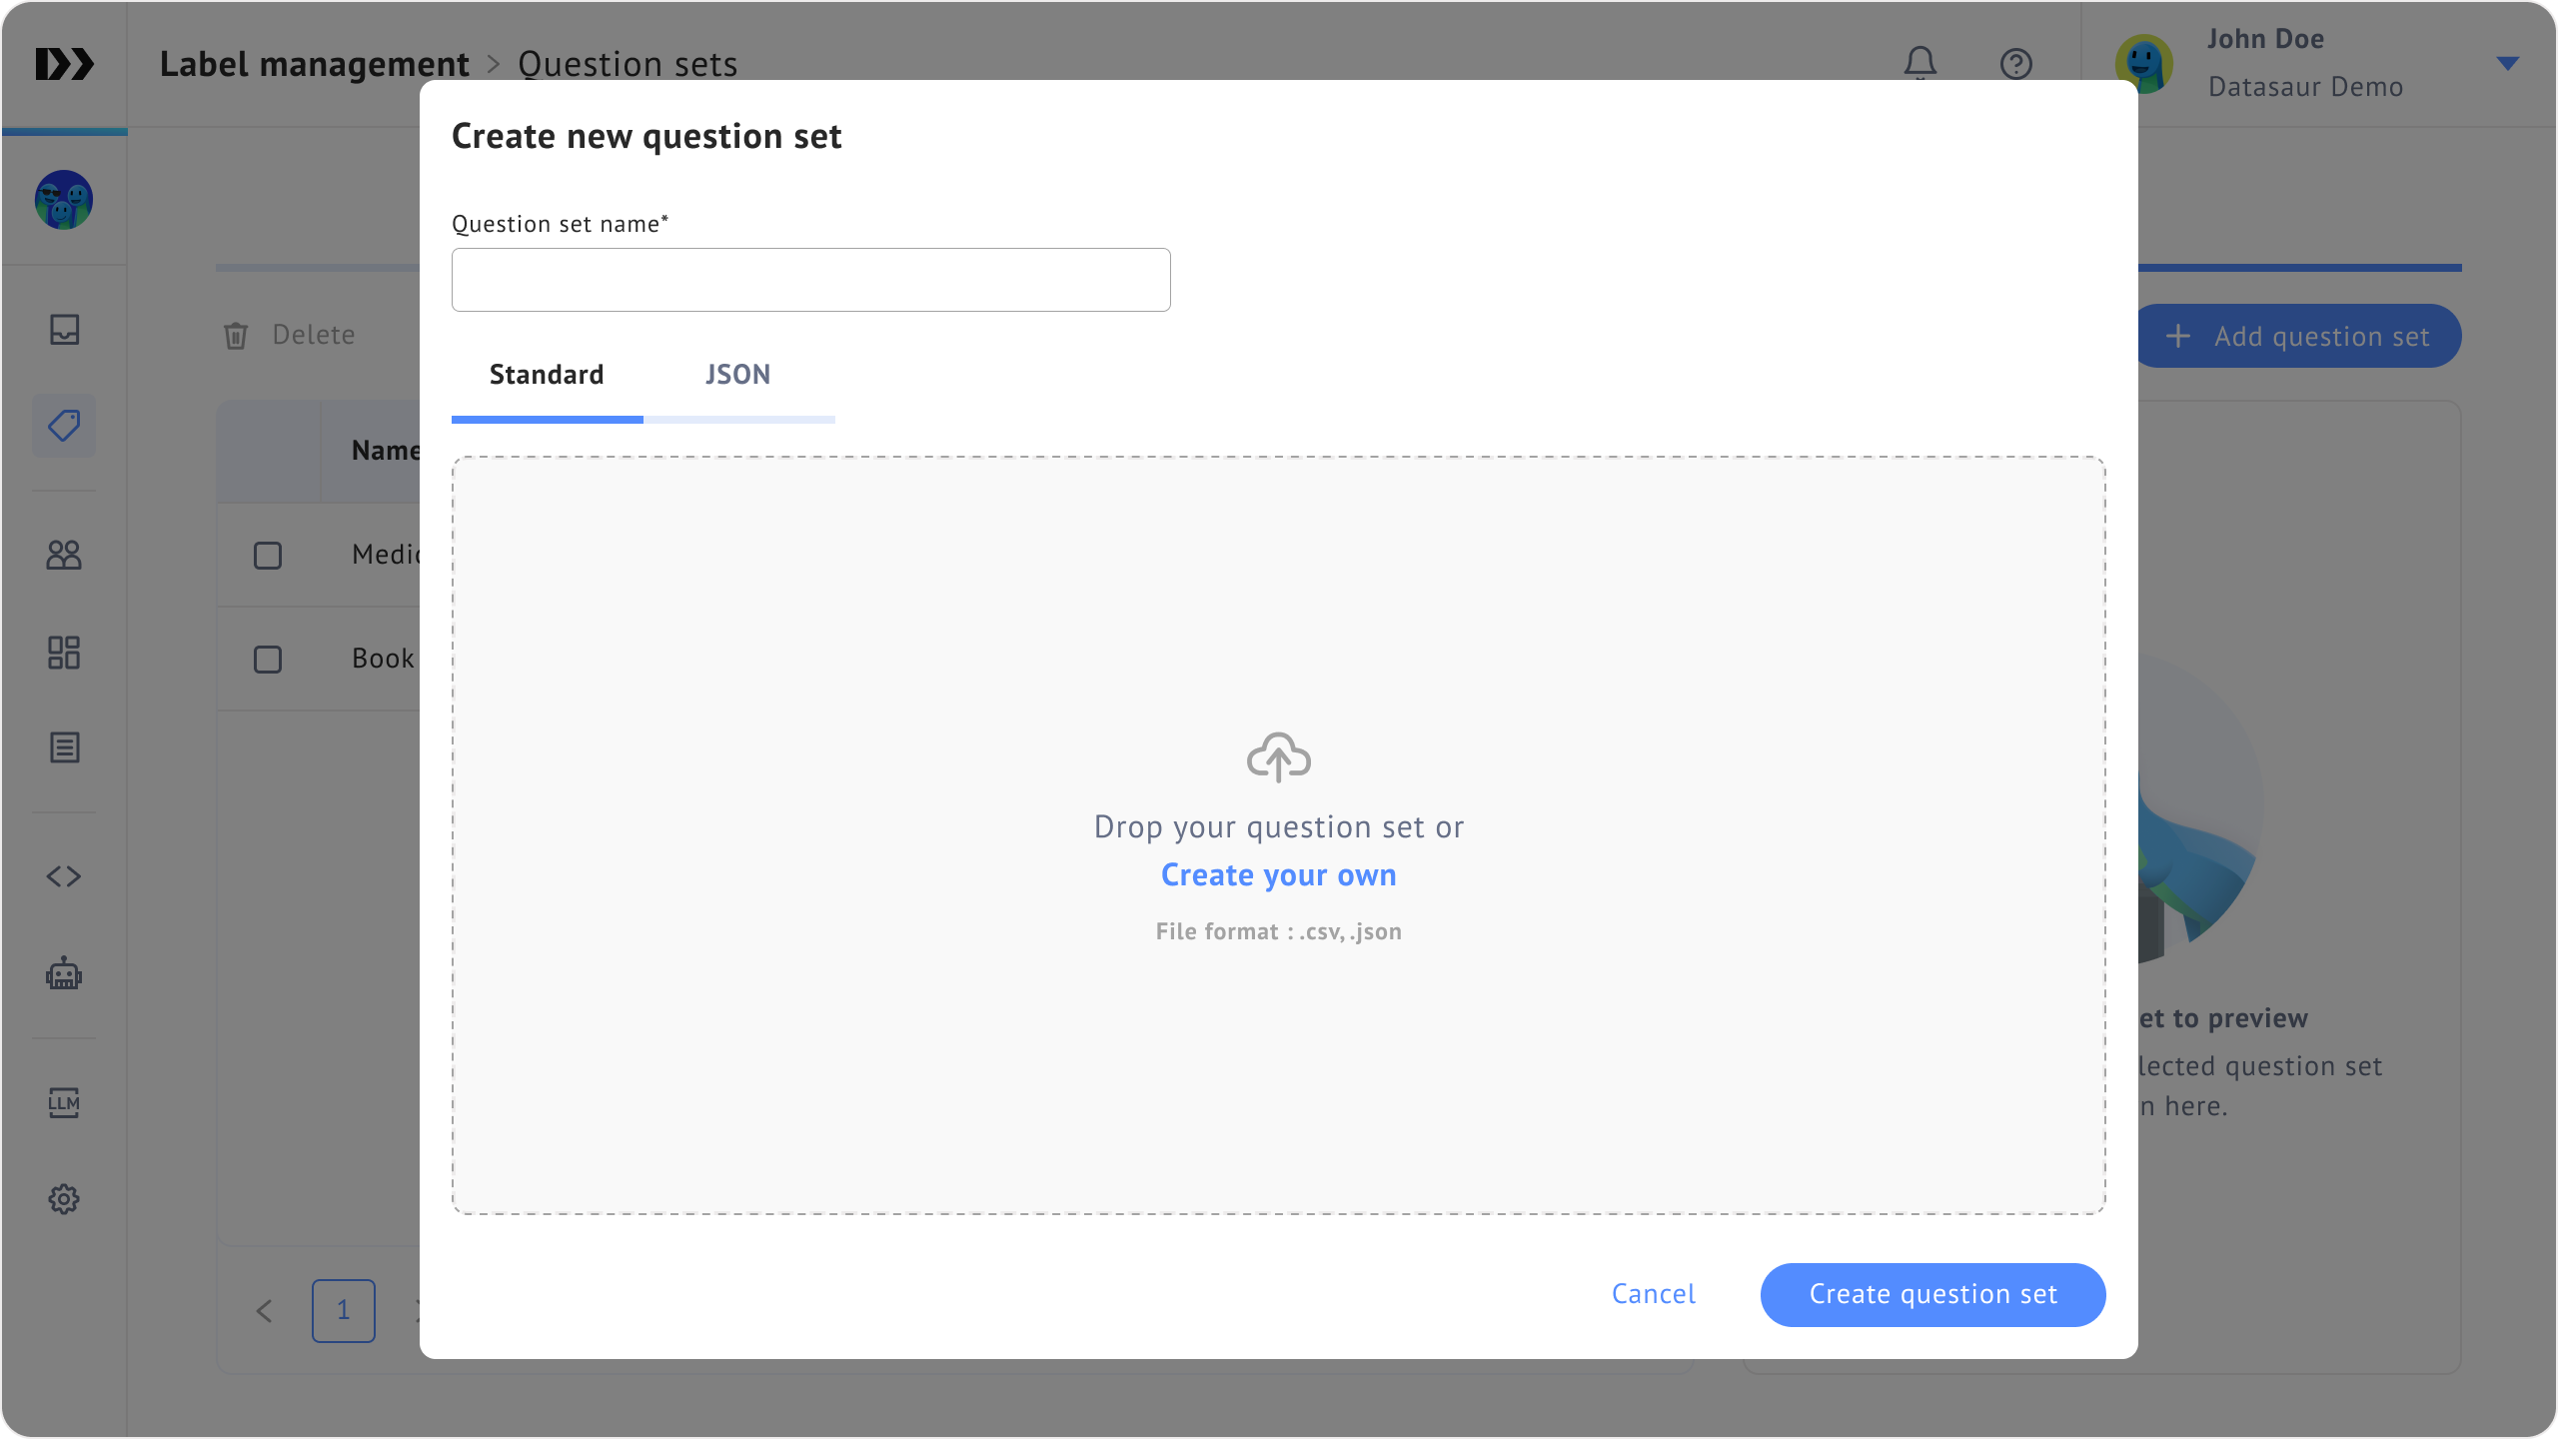The width and height of the screenshot is (2558, 1439).
Task: Switch to the JSON tab
Action: coord(737,375)
